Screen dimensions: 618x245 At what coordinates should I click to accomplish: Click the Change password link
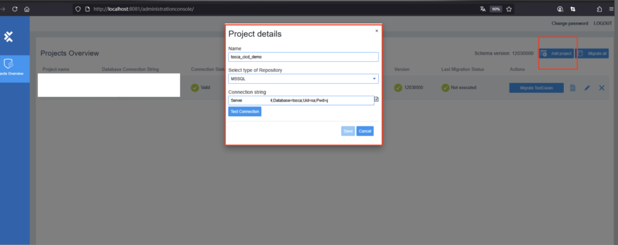(569, 23)
